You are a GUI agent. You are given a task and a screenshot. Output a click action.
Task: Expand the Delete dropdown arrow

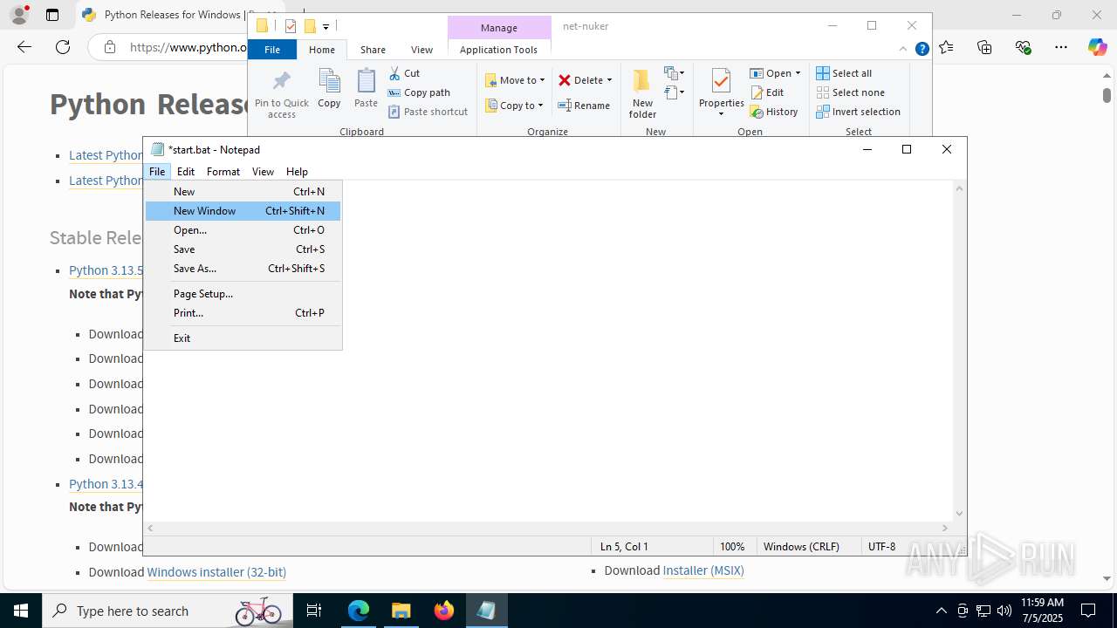click(609, 80)
